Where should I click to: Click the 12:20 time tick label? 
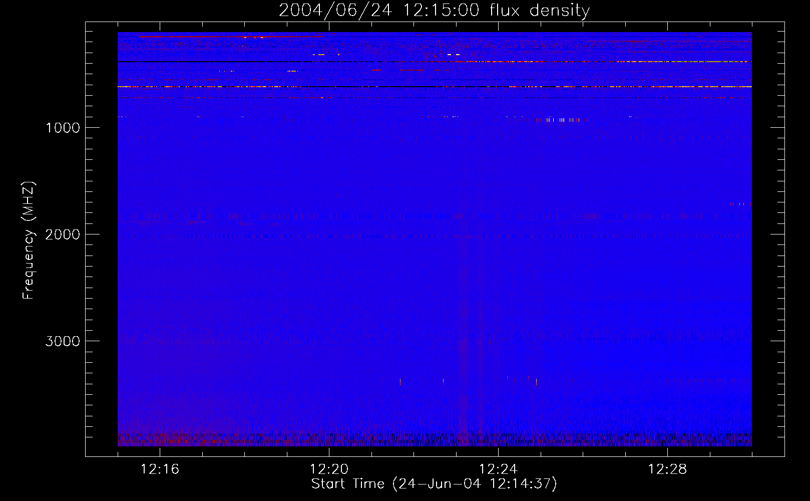[329, 469]
